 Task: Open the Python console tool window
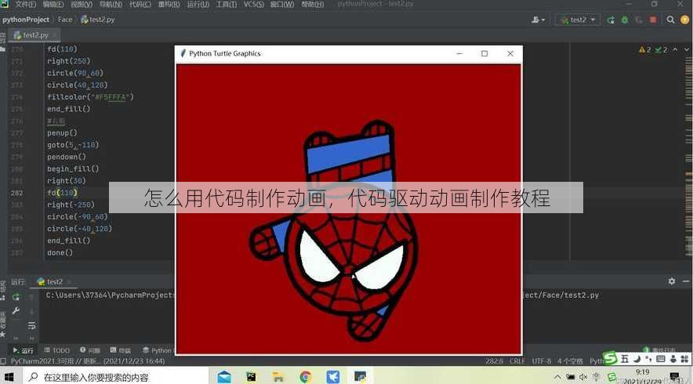[x=158, y=350]
